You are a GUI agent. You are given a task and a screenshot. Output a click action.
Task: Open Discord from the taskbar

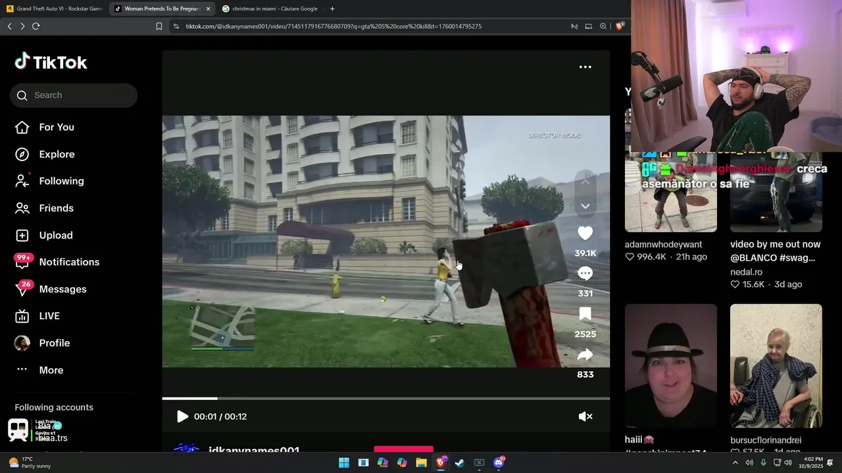tap(499, 462)
